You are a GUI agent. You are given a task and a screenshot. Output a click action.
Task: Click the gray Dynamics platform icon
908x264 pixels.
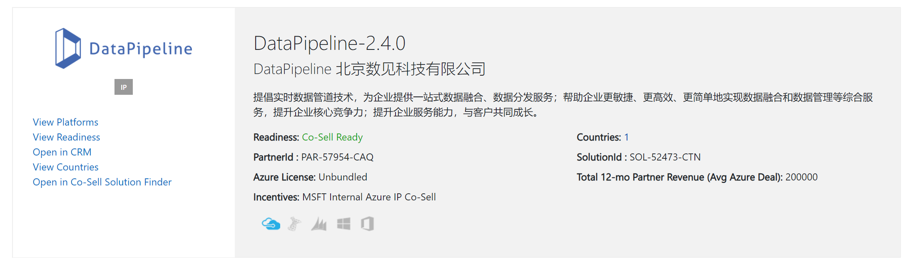coord(319,224)
